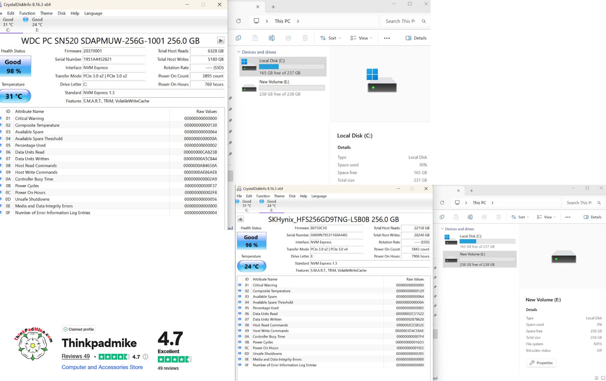
Task: Click Properties button in lower Explorer details
Action: click(x=541, y=363)
